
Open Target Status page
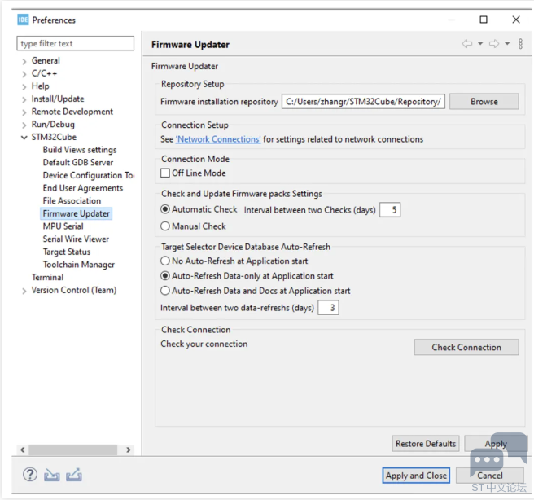click(x=67, y=252)
